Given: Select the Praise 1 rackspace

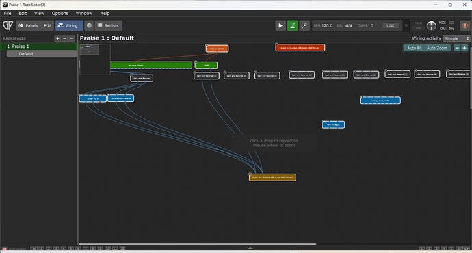Looking at the screenshot, I should click(x=38, y=46).
